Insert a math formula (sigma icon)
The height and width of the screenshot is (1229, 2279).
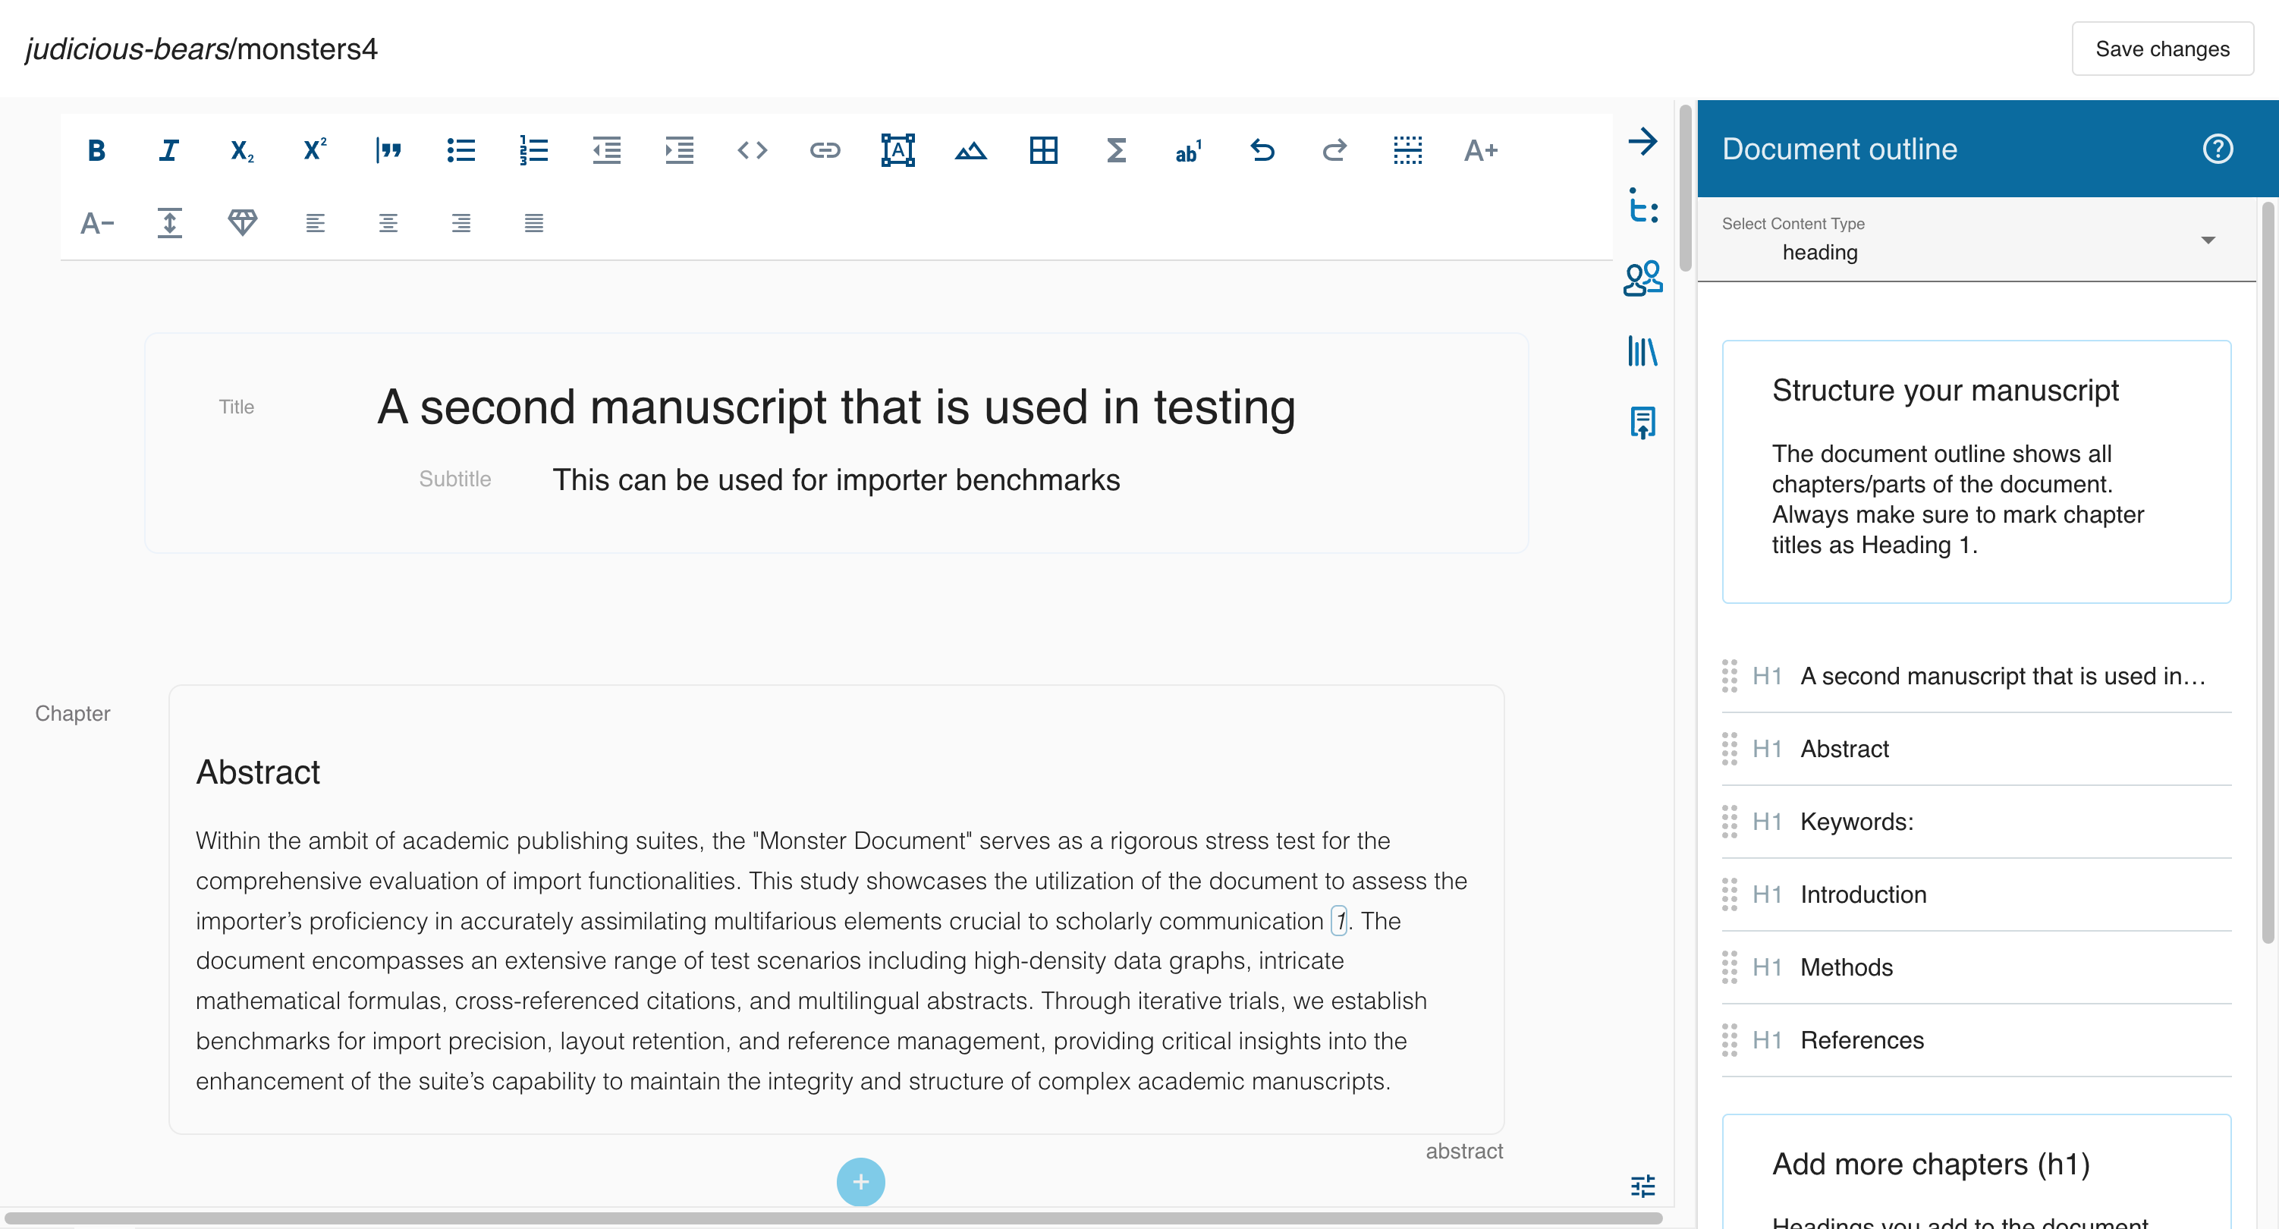point(1117,150)
